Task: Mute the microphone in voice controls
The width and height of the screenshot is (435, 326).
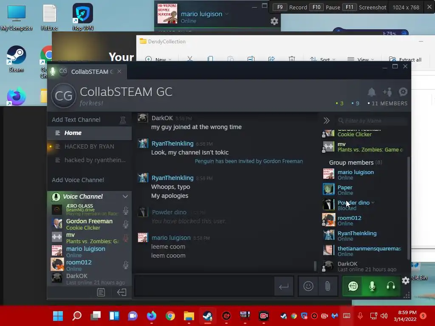Action: click(x=372, y=286)
